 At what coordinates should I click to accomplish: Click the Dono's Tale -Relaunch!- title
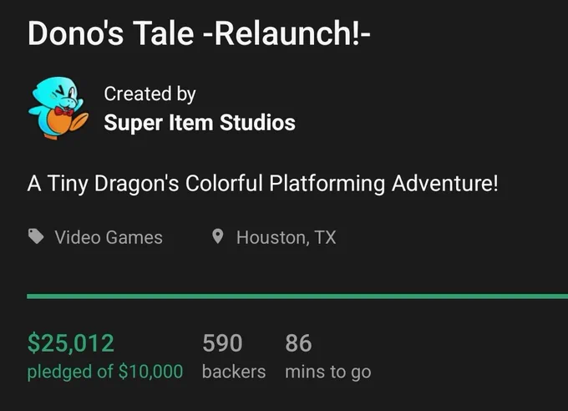[199, 33]
